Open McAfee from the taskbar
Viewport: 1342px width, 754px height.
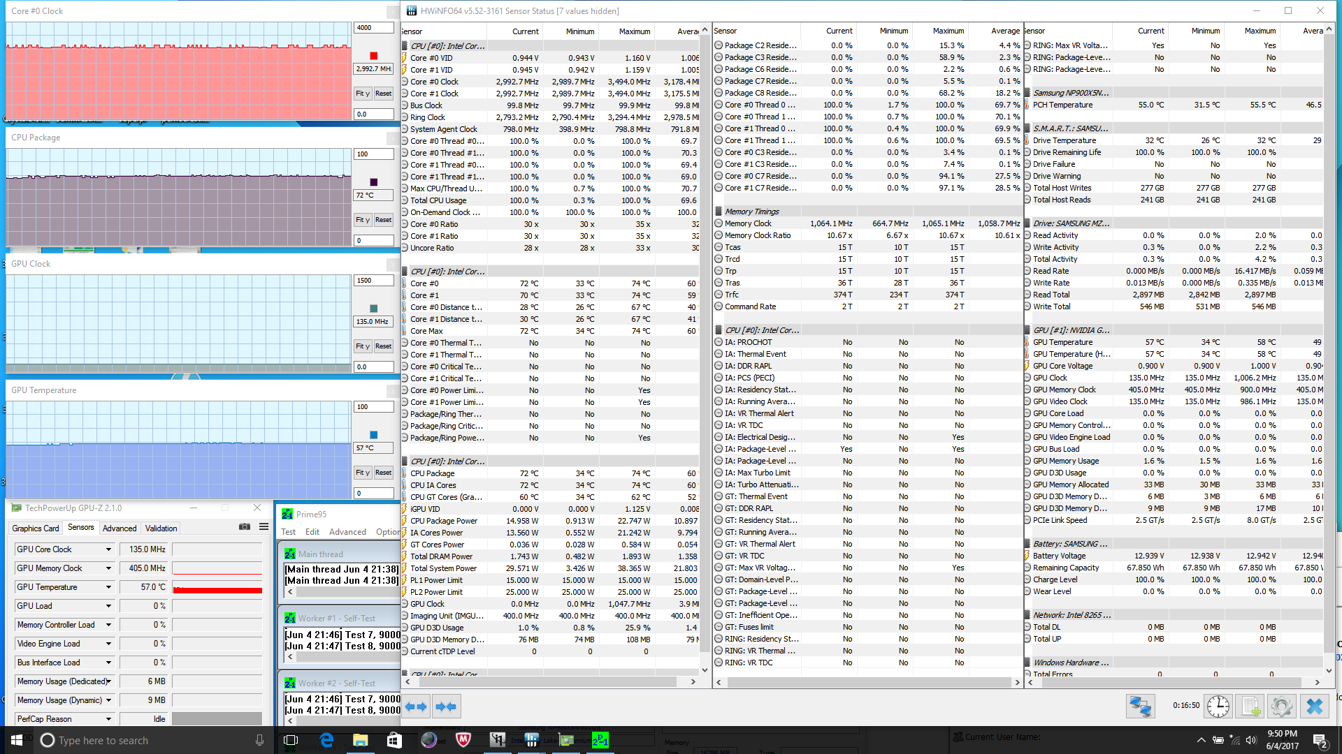[x=463, y=740]
